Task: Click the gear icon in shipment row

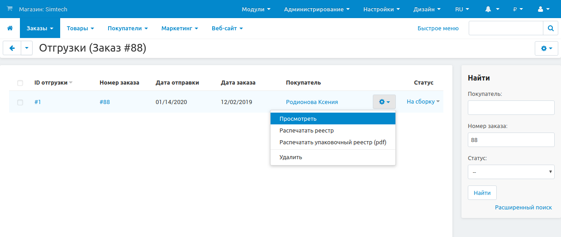Action: [384, 102]
